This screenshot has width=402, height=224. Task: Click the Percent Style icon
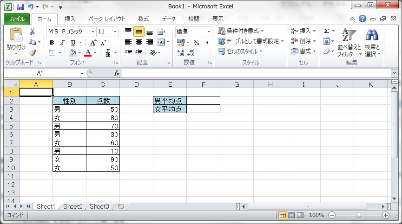197,43
